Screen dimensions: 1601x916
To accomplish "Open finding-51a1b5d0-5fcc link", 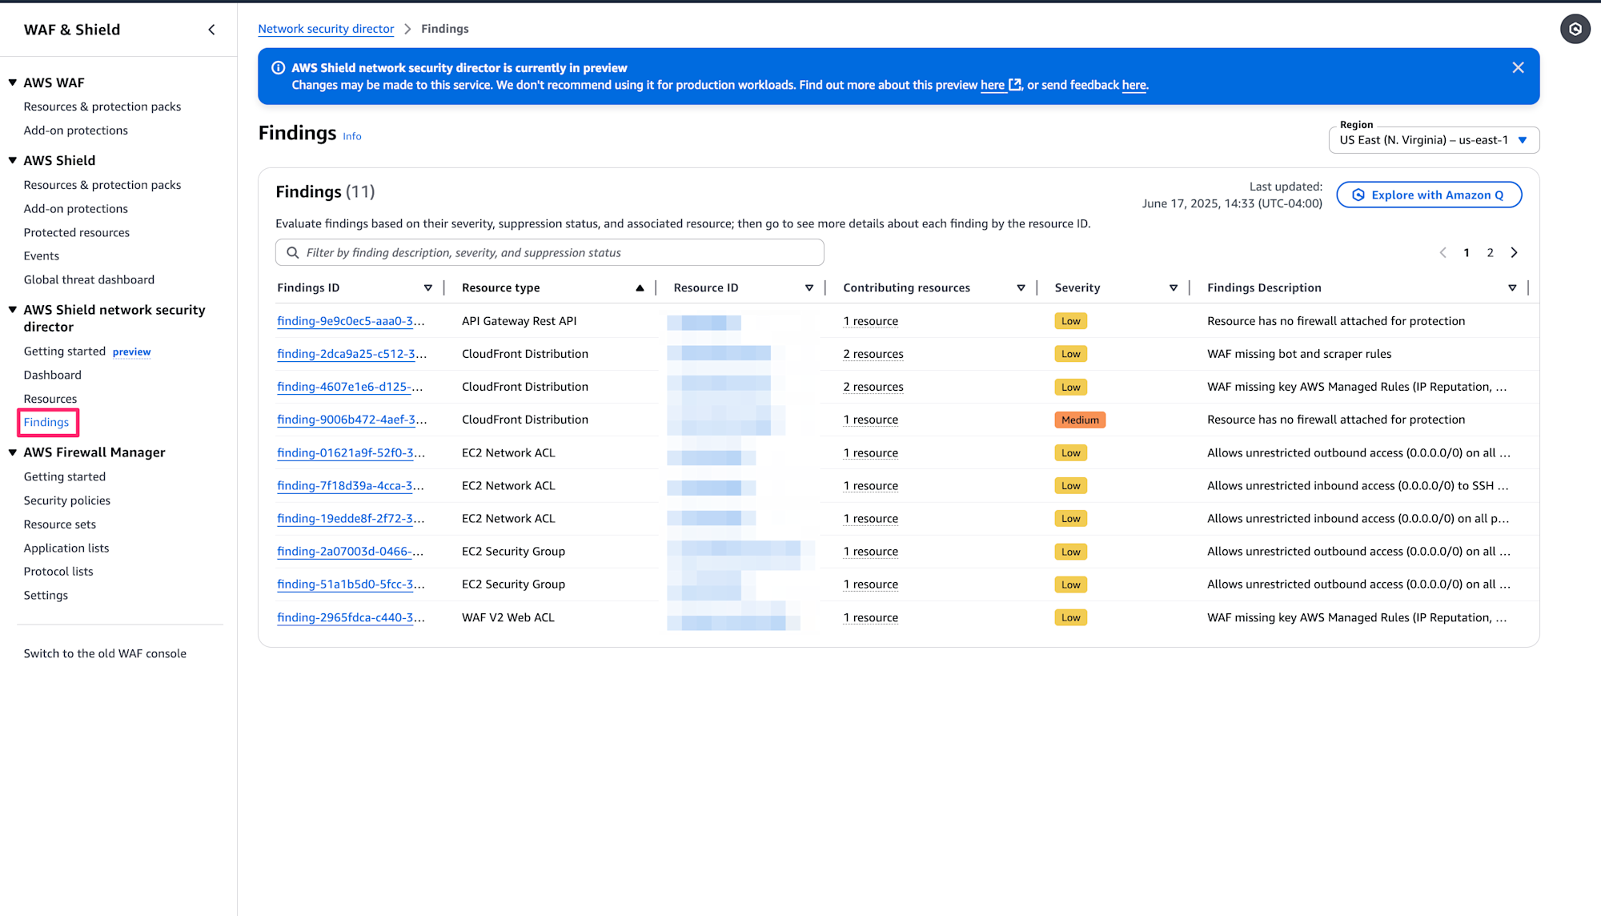I will coord(351,585).
